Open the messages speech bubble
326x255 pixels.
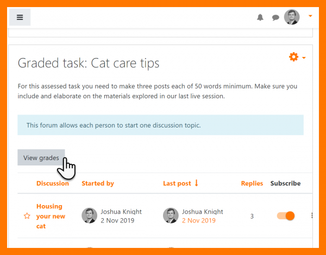pyautogui.click(x=275, y=17)
